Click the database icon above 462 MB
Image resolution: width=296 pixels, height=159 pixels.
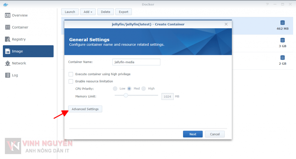pos(282,23)
